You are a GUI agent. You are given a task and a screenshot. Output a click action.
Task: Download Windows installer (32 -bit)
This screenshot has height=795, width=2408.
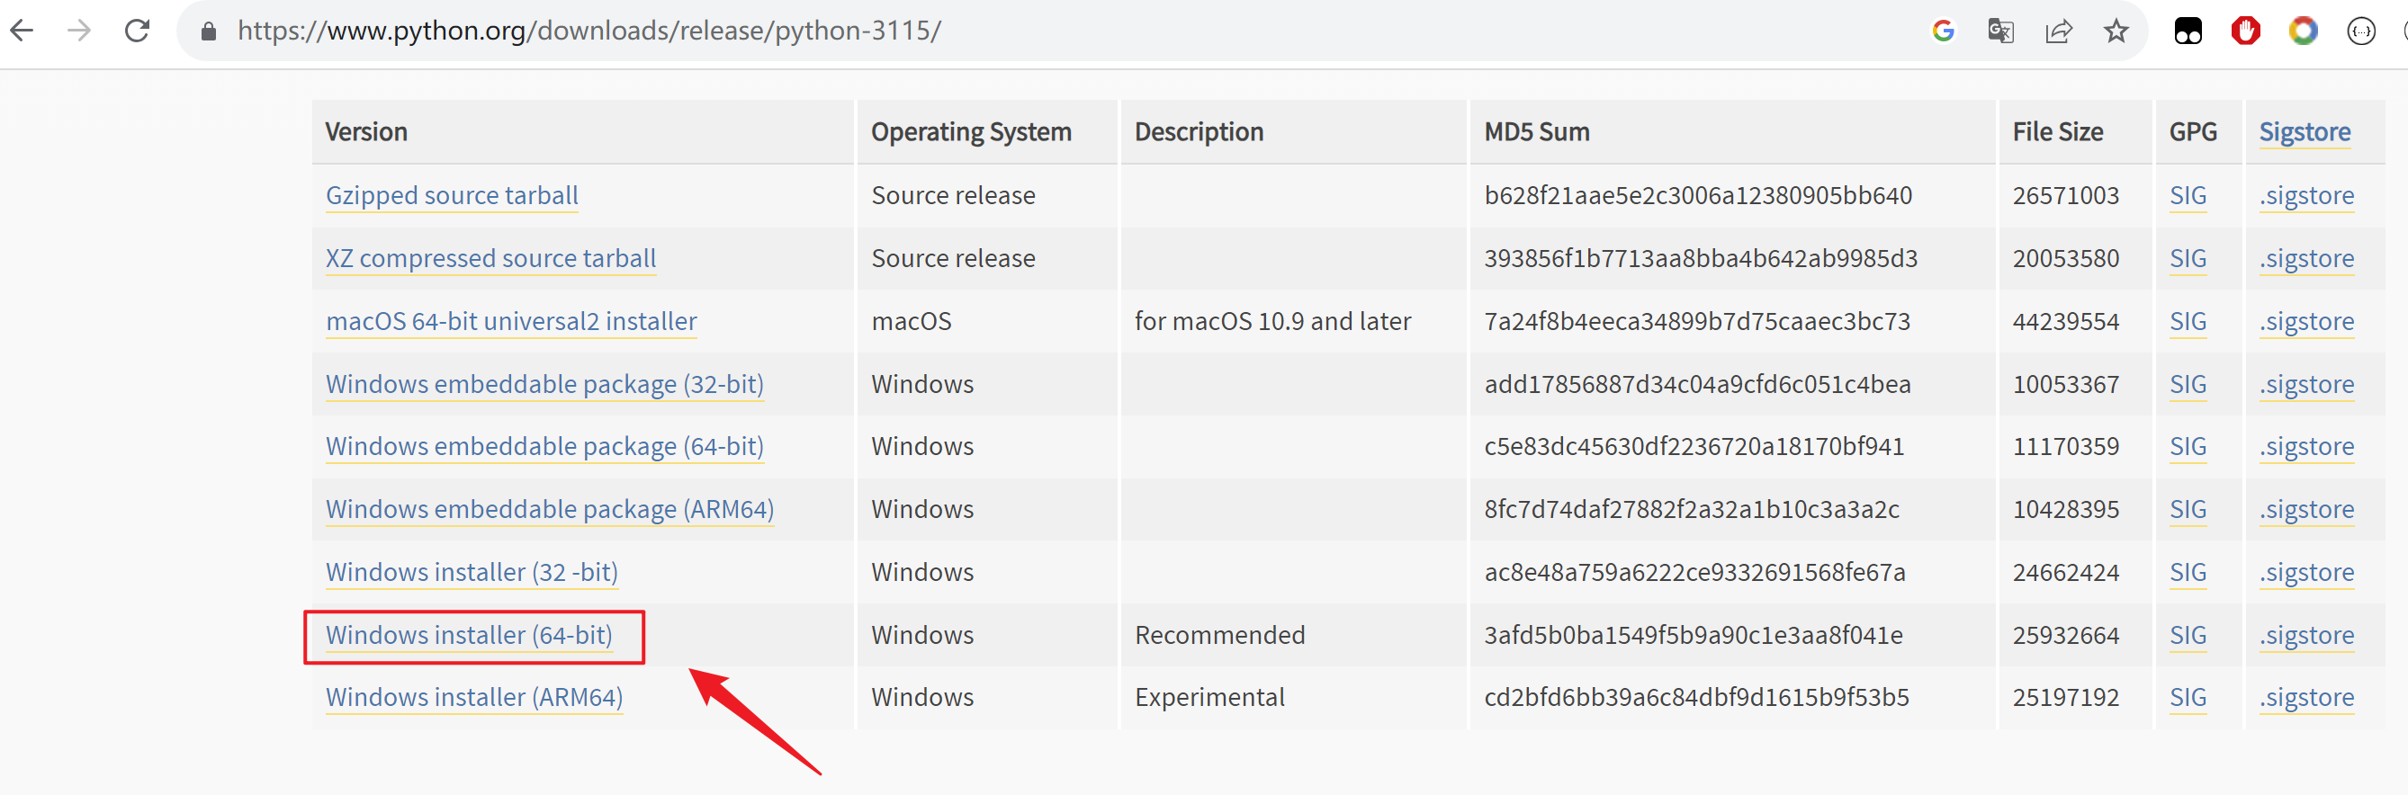pos(472,572)
